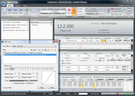Close the MIDI Filters dialog with Close button
Image resolution: width=135 pixels, height=96 pixels.
42,88
